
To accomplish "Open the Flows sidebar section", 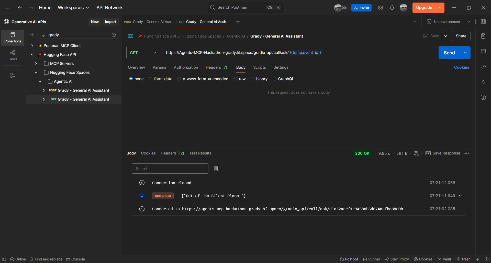I will coord(13,55).
